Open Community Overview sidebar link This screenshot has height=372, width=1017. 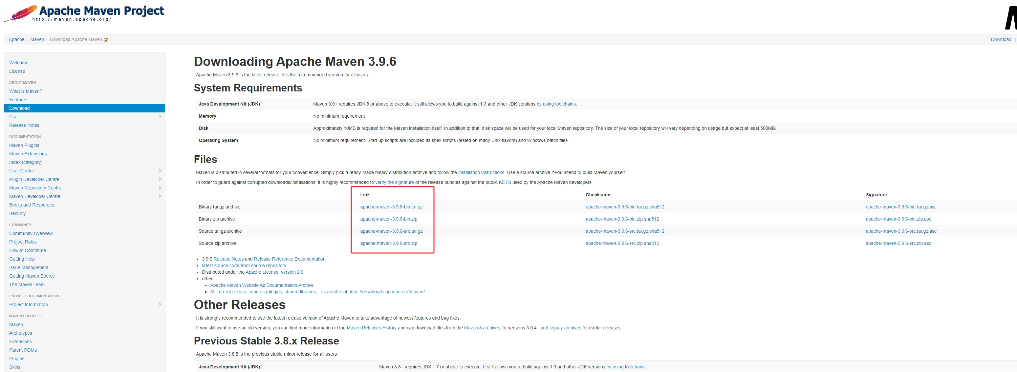tap(31, 234)
